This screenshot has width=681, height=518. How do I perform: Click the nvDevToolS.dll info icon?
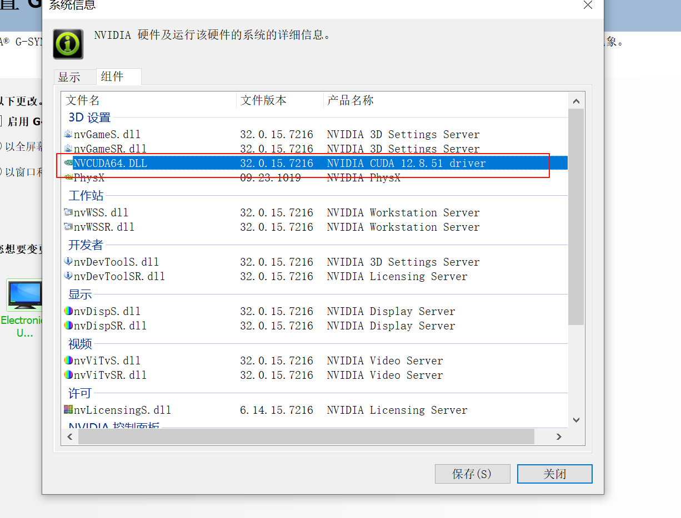(x=68, y=262)
